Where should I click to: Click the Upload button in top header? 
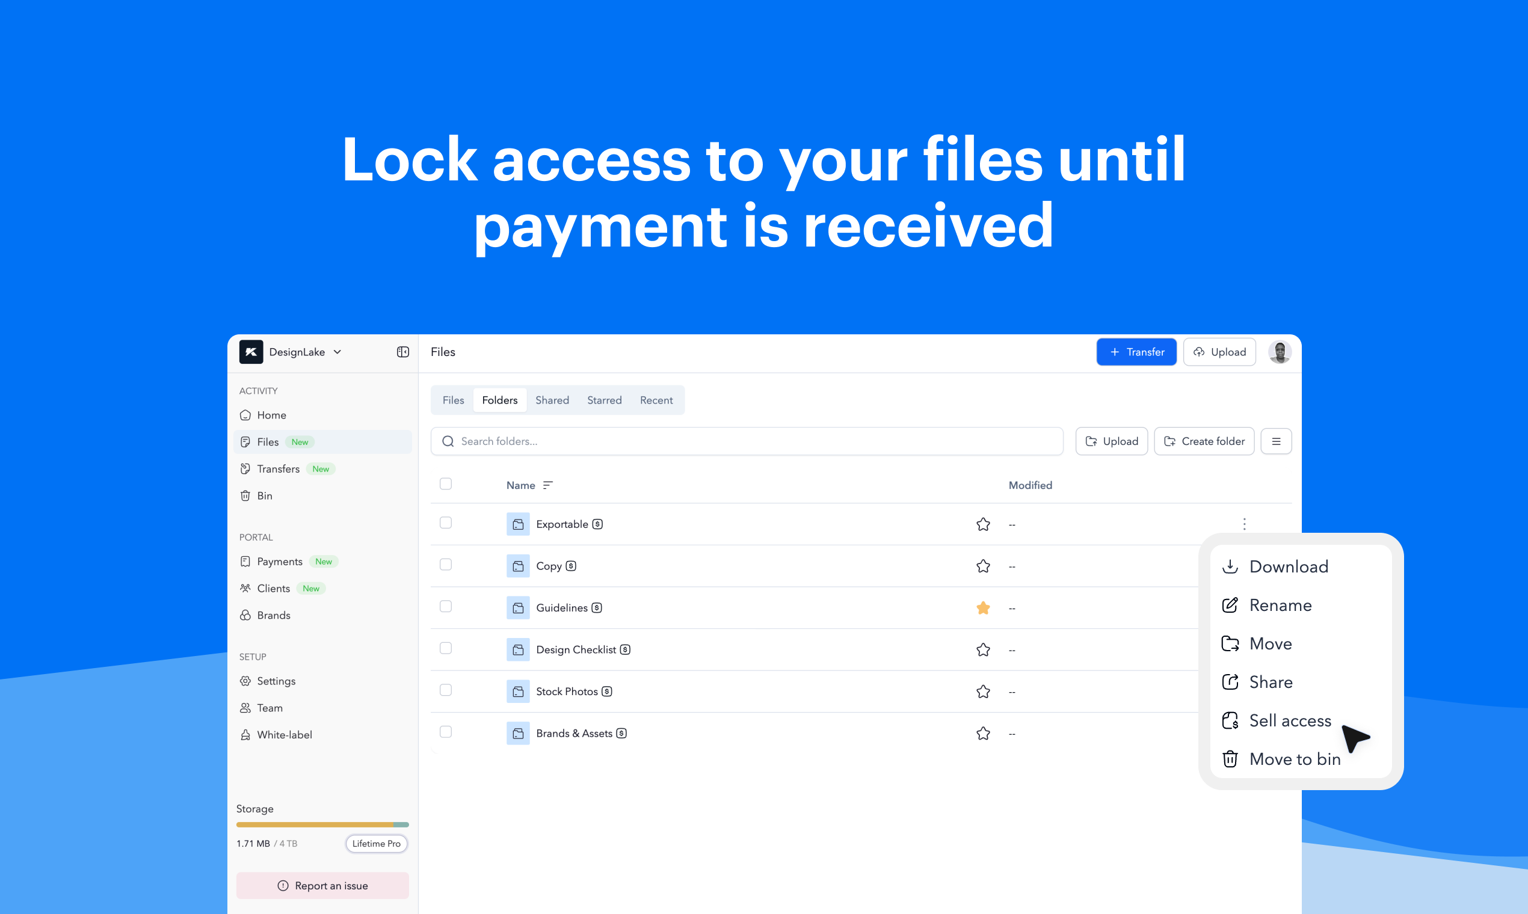1219,352
